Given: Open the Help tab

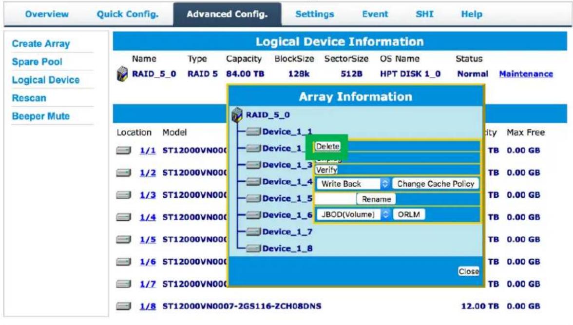Looking at the screenshot, I should pos(472,14).
